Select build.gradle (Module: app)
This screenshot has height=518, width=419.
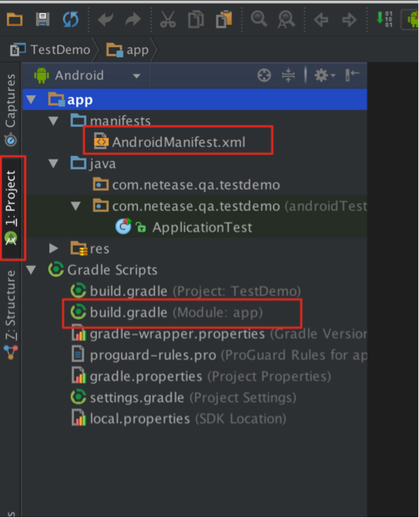pos(167,312)
